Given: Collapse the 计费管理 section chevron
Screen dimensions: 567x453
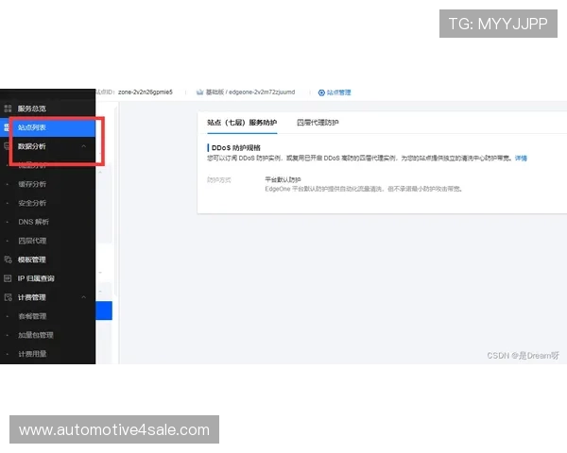Looking at the screenshot, I should click(x=83, y=297).
